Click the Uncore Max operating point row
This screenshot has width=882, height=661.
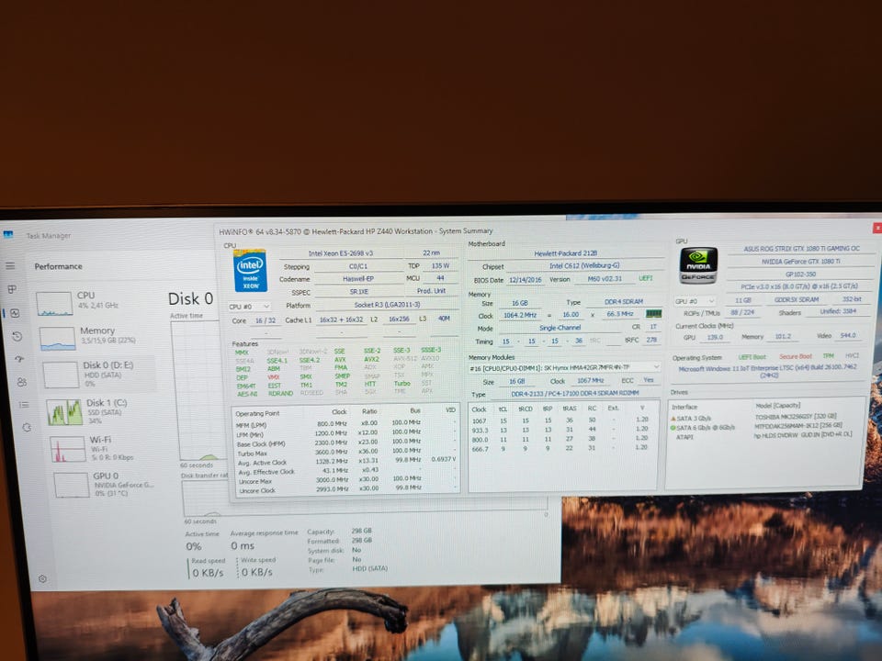[345, 480]
